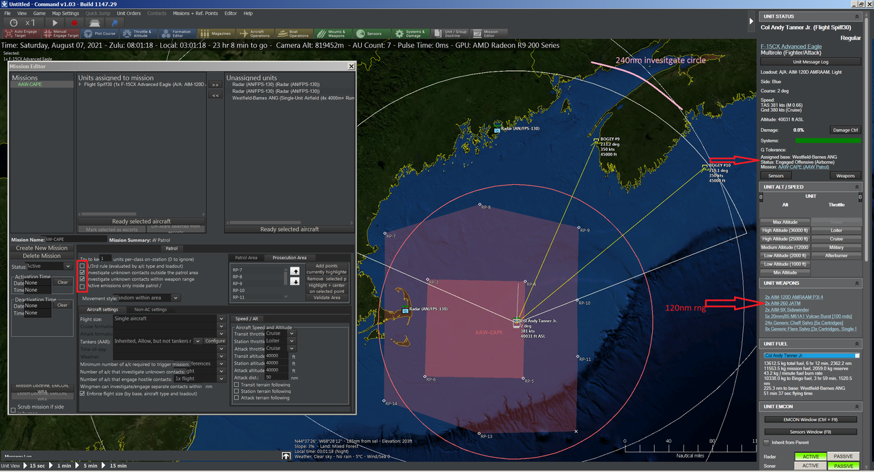Open Throttle & Altitude dialog
Screen dimensions: 874x472
tap(139, 33)
